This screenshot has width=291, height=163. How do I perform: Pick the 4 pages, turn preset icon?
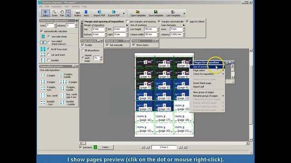click(x=43, y=88)
